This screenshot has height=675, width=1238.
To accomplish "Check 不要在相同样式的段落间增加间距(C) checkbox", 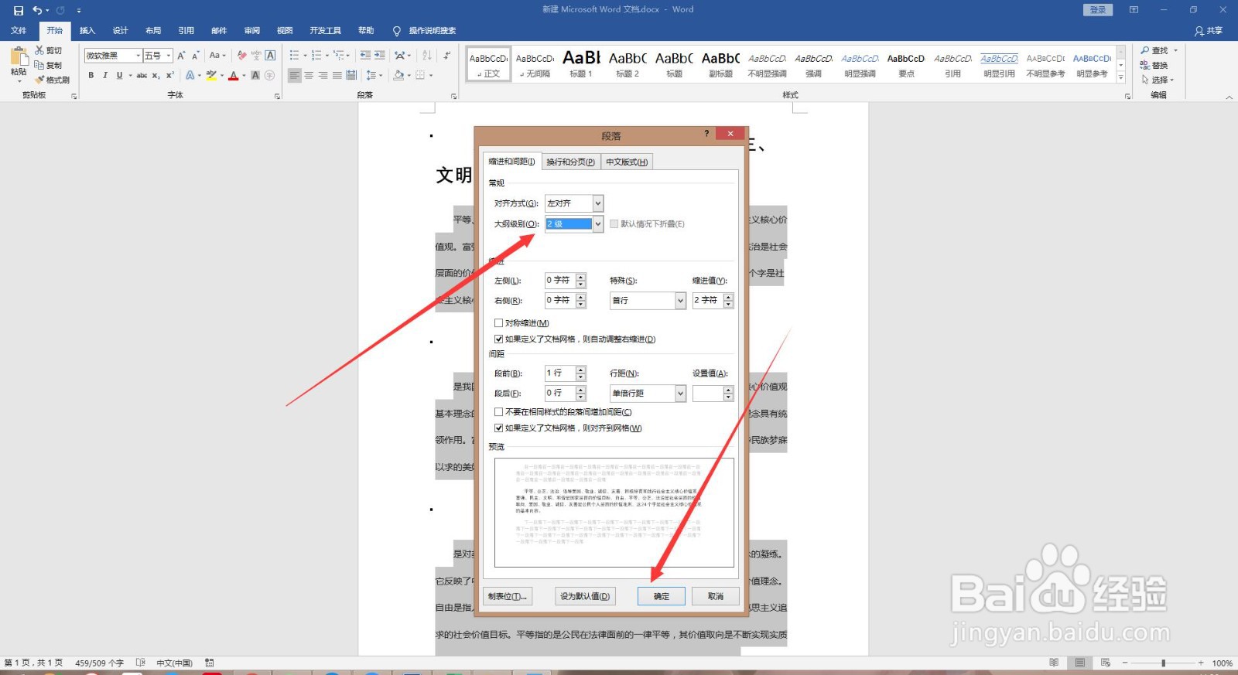I will click(x=499, y=412).
